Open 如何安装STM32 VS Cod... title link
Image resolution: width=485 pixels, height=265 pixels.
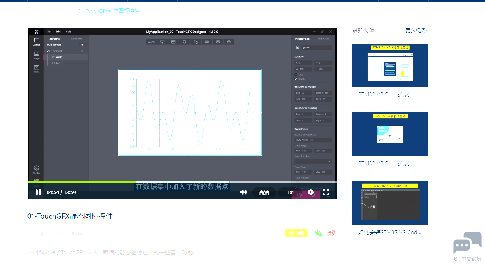389,232
